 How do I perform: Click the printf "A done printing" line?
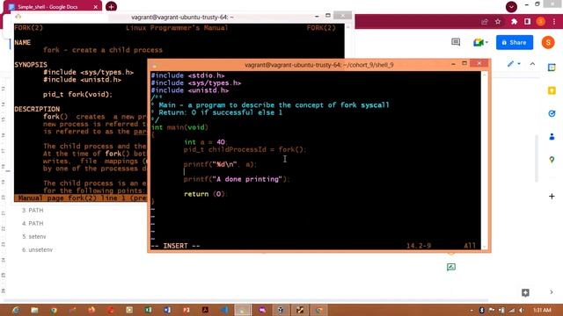click(x=237, y=179)
